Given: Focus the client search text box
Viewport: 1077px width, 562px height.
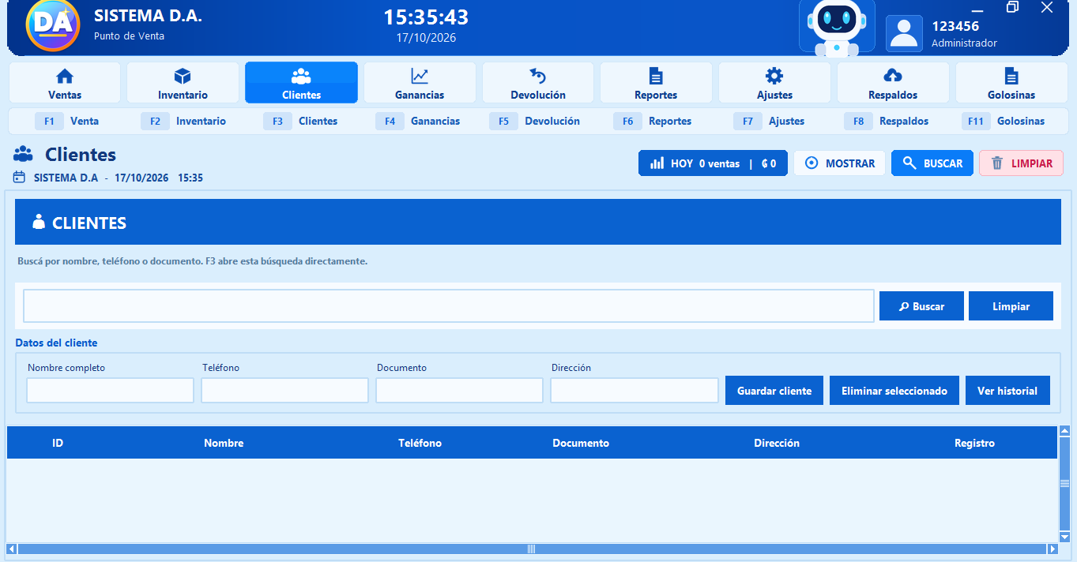Looking at the screenshot, I should point(449,306).
